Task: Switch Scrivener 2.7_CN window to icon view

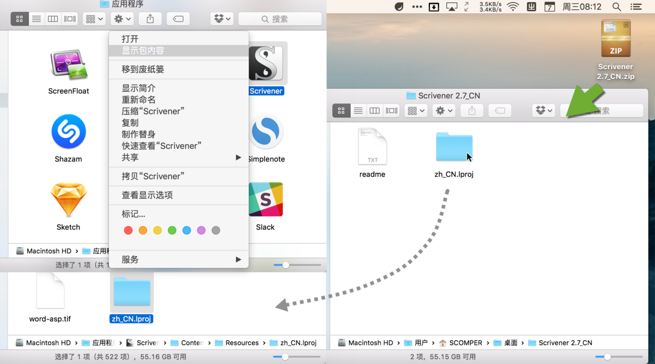Action: (341, 111)
